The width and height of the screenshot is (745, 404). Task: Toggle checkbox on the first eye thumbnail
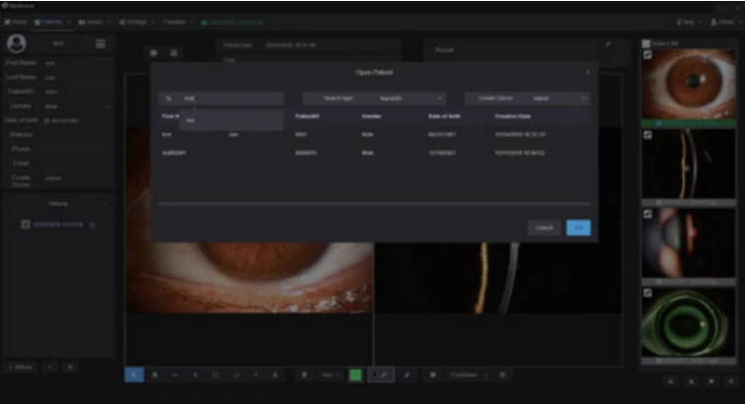(x=647, y=54)
